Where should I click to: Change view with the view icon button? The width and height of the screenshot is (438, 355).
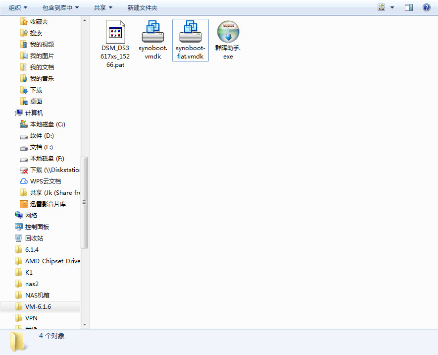click(x=382, y=7)
